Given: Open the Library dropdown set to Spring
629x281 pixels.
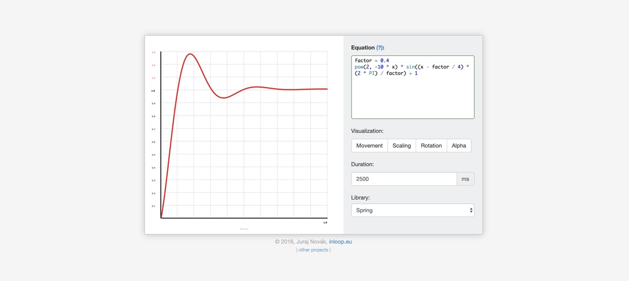Looking at the screenshot, I should tap(413, 210).
